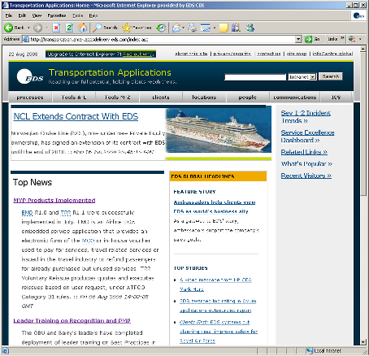369x356 pixels.
Task: Open the Edit menu
Action: coord(22,15)
